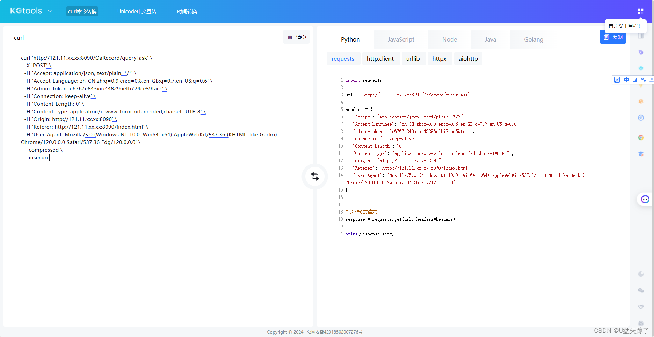Switch to the Java language tab
This screenshot has height=337, width=654.
[490, 39]
